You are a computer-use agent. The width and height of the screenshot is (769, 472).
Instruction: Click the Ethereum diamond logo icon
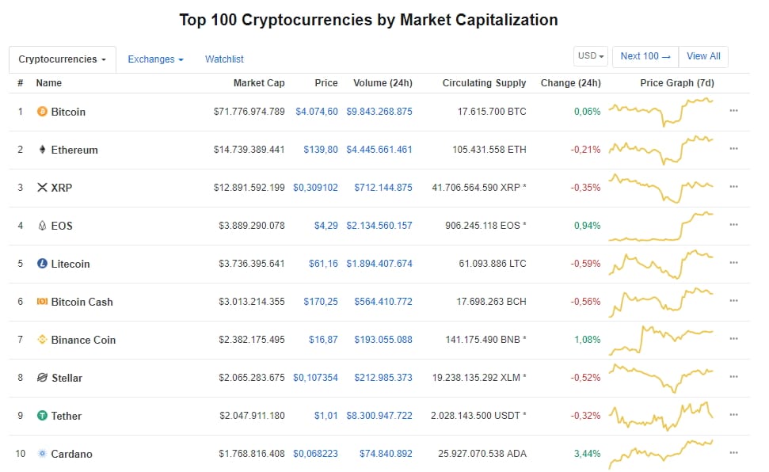click(x=42, y=150)
